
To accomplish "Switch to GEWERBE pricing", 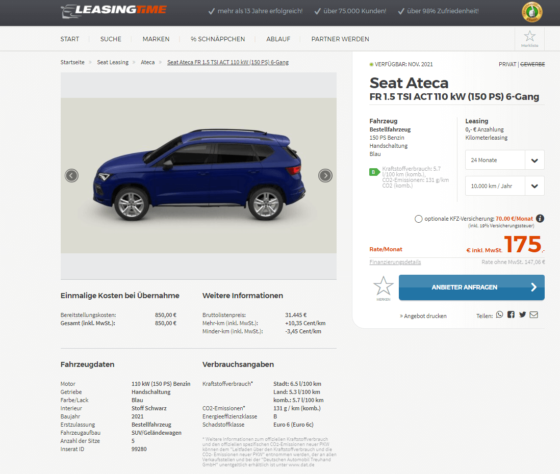I will [x=532, y=64].
